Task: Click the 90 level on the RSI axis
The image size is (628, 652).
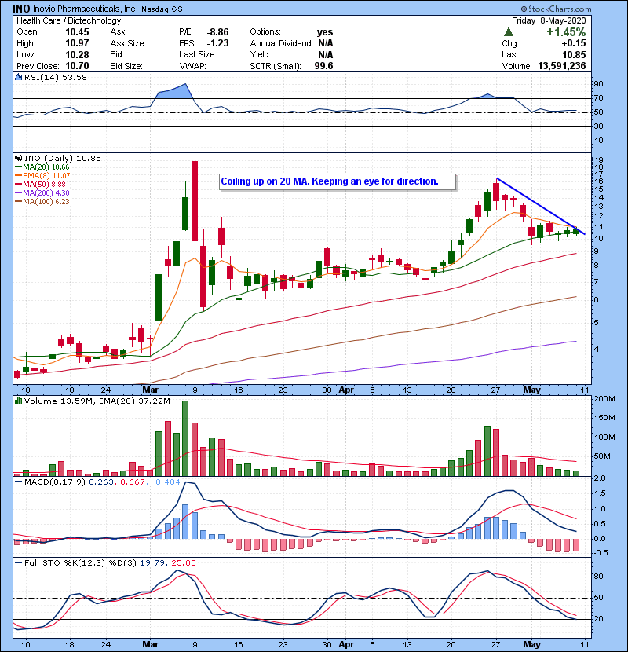Action: 598,84
